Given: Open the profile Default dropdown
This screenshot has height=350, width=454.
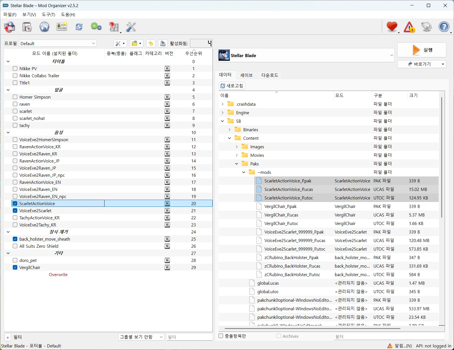Looking at the screenshot, I should (x=58, y=43).
